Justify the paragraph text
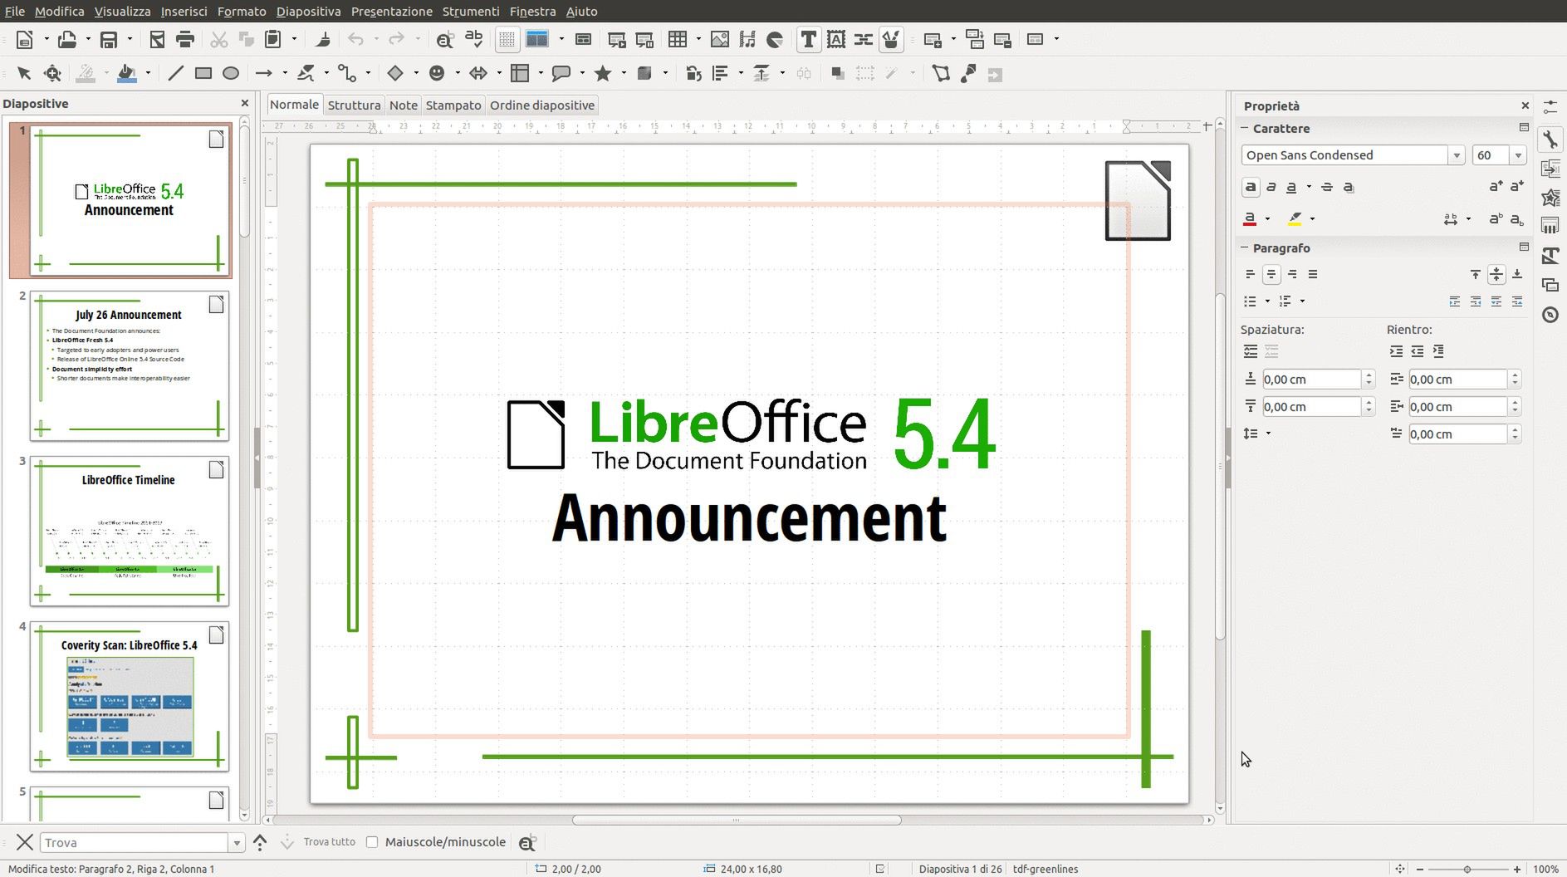Screen dimensions: 1567x877 click(x=1313, y=274)
